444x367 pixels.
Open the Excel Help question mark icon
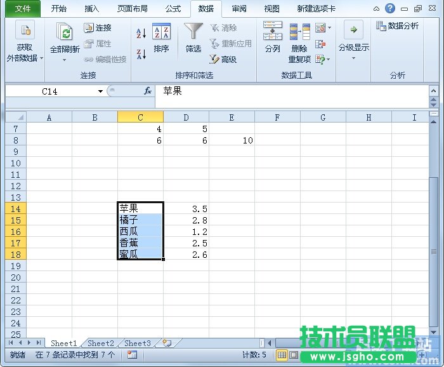coord(389,8)
